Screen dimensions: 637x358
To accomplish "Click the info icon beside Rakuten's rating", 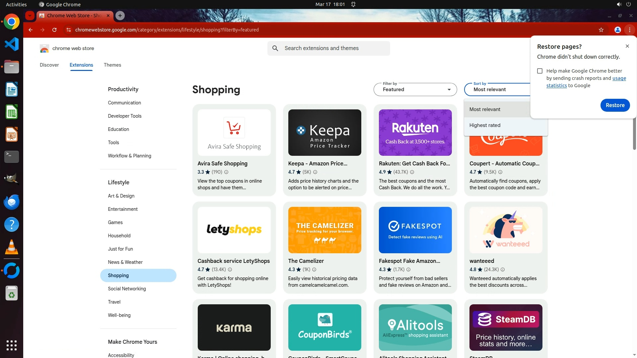I will click(412, 172).
